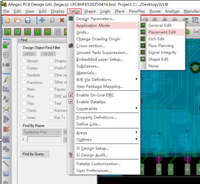This screenshot has width=200, height=184.
Task: Click Flow Planning mode toolbar icon
Action: coord(38,32)
